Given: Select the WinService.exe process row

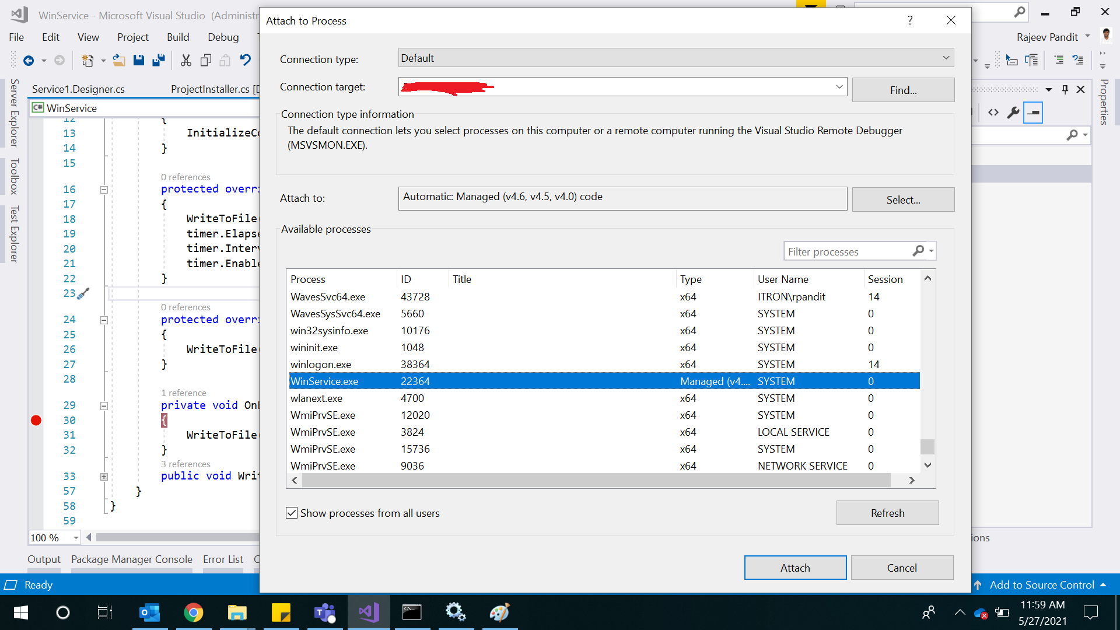Looking at the screenshot, I should click(x=525, y=381).
